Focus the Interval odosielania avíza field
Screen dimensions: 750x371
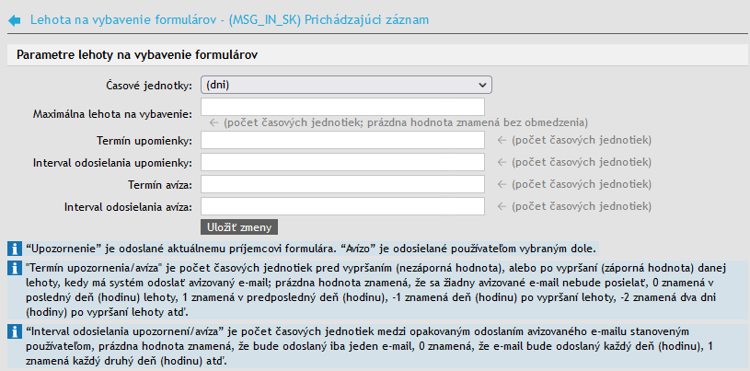(342, 206)
